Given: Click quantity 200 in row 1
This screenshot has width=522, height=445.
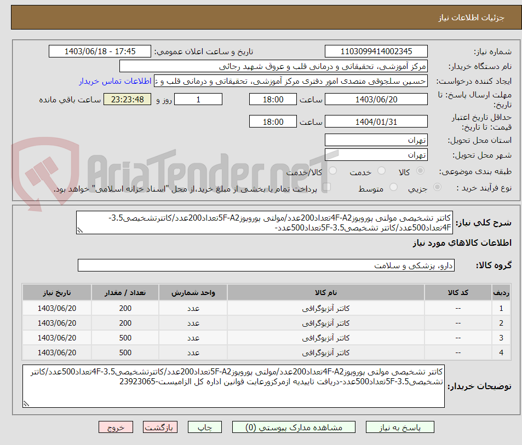Looking at the screenshot, I should click(125, 308).
